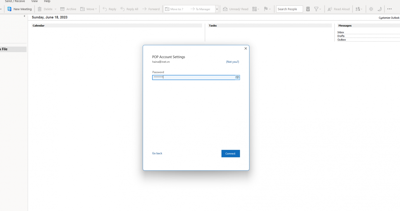
Task: Switch to dark mode moon icon
Action: tap(379, 9)
